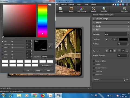Open the Custom tab

pyautogui.click(x=94, y=5)
